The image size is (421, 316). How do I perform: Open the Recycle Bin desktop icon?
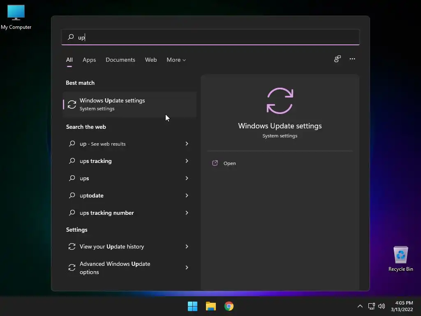pyautogui.click(x=400, y=258)
